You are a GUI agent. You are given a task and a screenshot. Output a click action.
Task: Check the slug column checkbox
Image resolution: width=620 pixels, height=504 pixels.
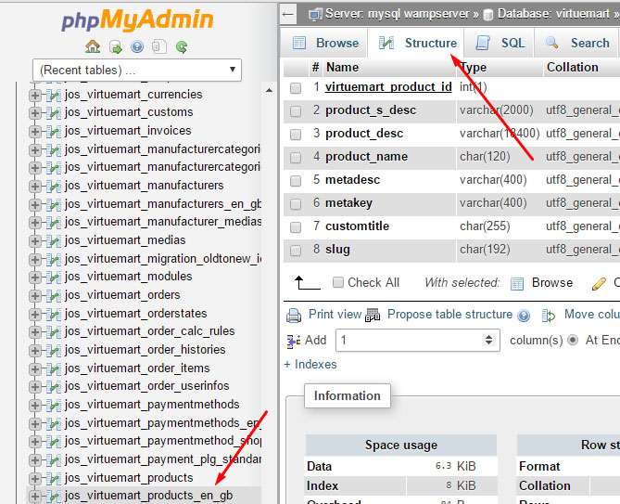coord(296,251)
